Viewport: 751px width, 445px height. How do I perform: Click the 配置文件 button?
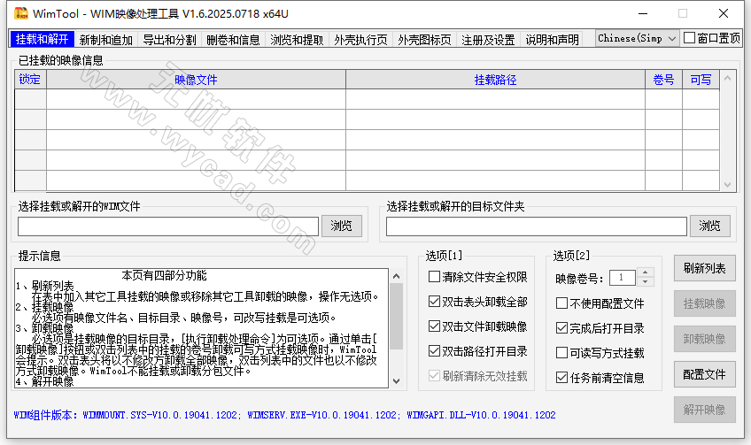coord(705,374)
